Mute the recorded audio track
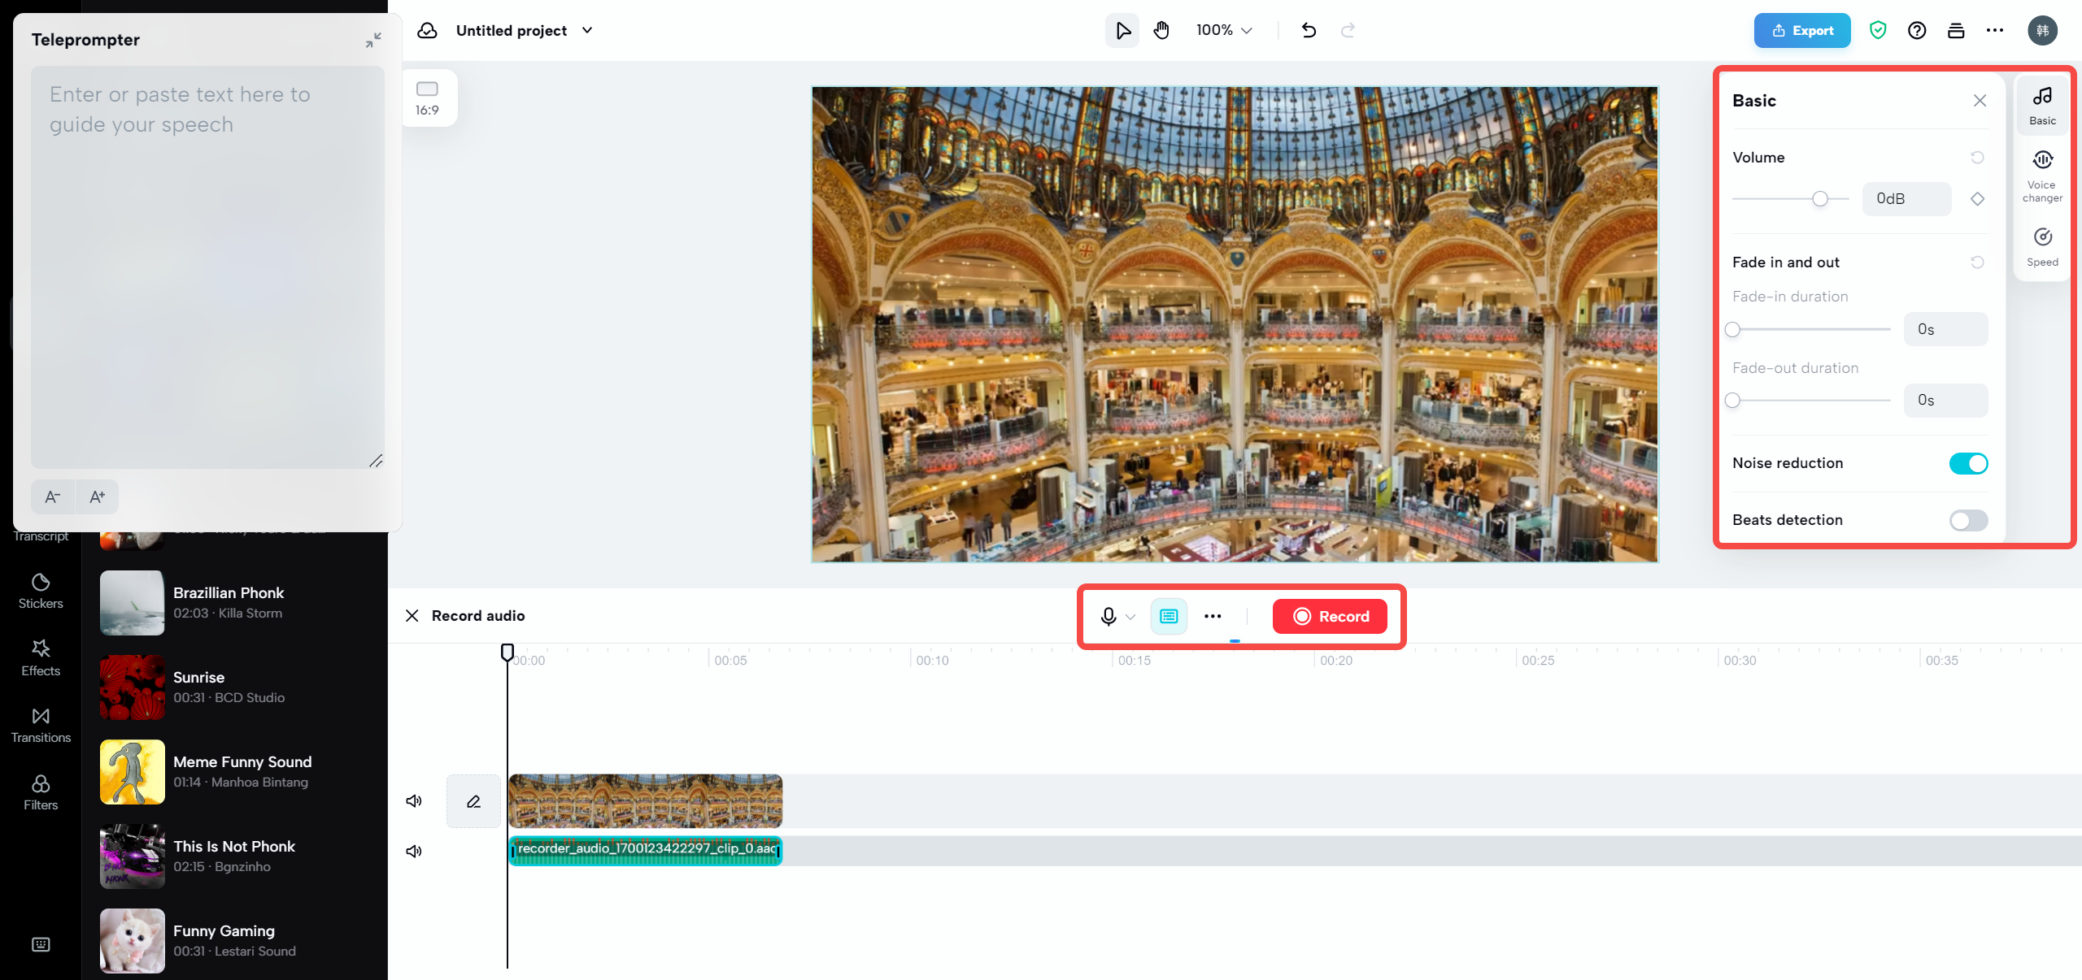 pyautogui.click(x=414, y=851)
